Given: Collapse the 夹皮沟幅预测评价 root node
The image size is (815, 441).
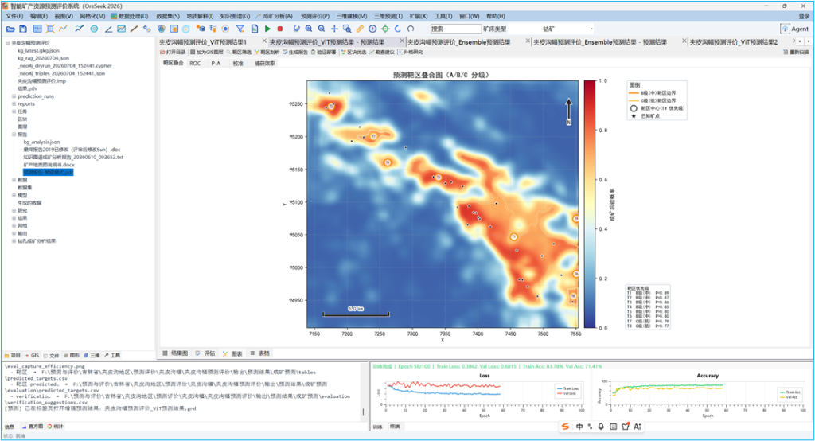Looking at the screenshot, I should click(x=8, y=43).
